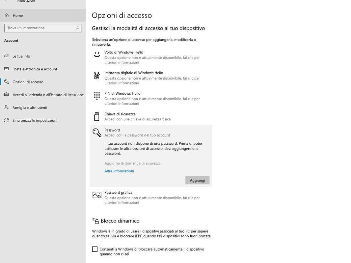Viewport: 351px width, 263px height.
Task: Open Le tue info section
Action: pos(43,56)
